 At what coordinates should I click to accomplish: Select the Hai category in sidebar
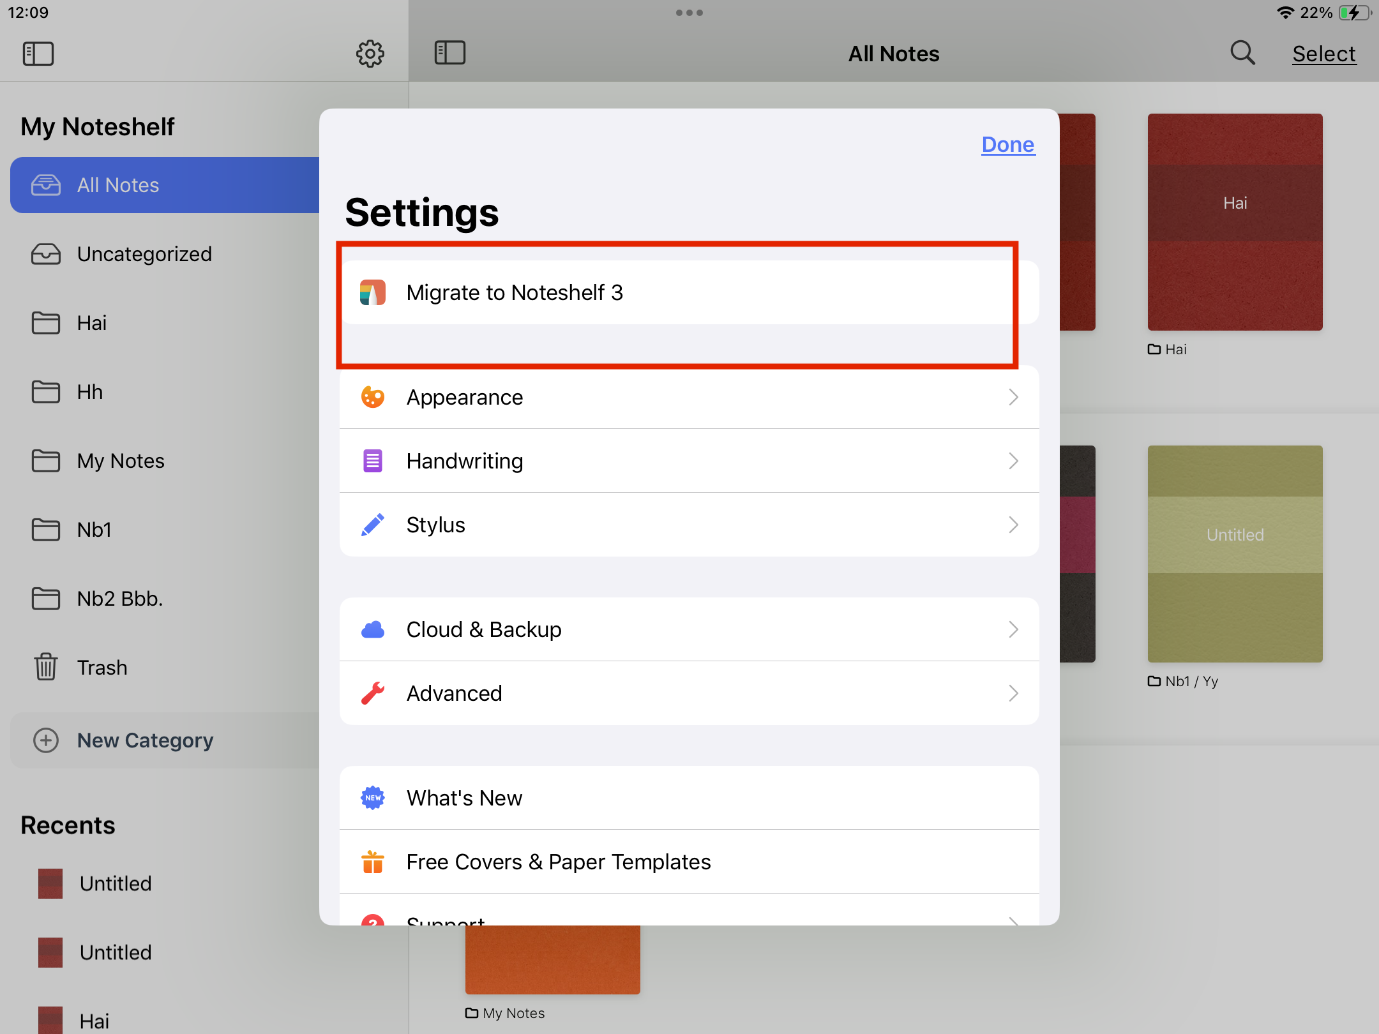coord(166,323)
